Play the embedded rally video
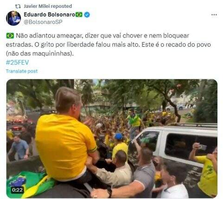The height and width of the screenshot is (199, 223). [112, 138]
